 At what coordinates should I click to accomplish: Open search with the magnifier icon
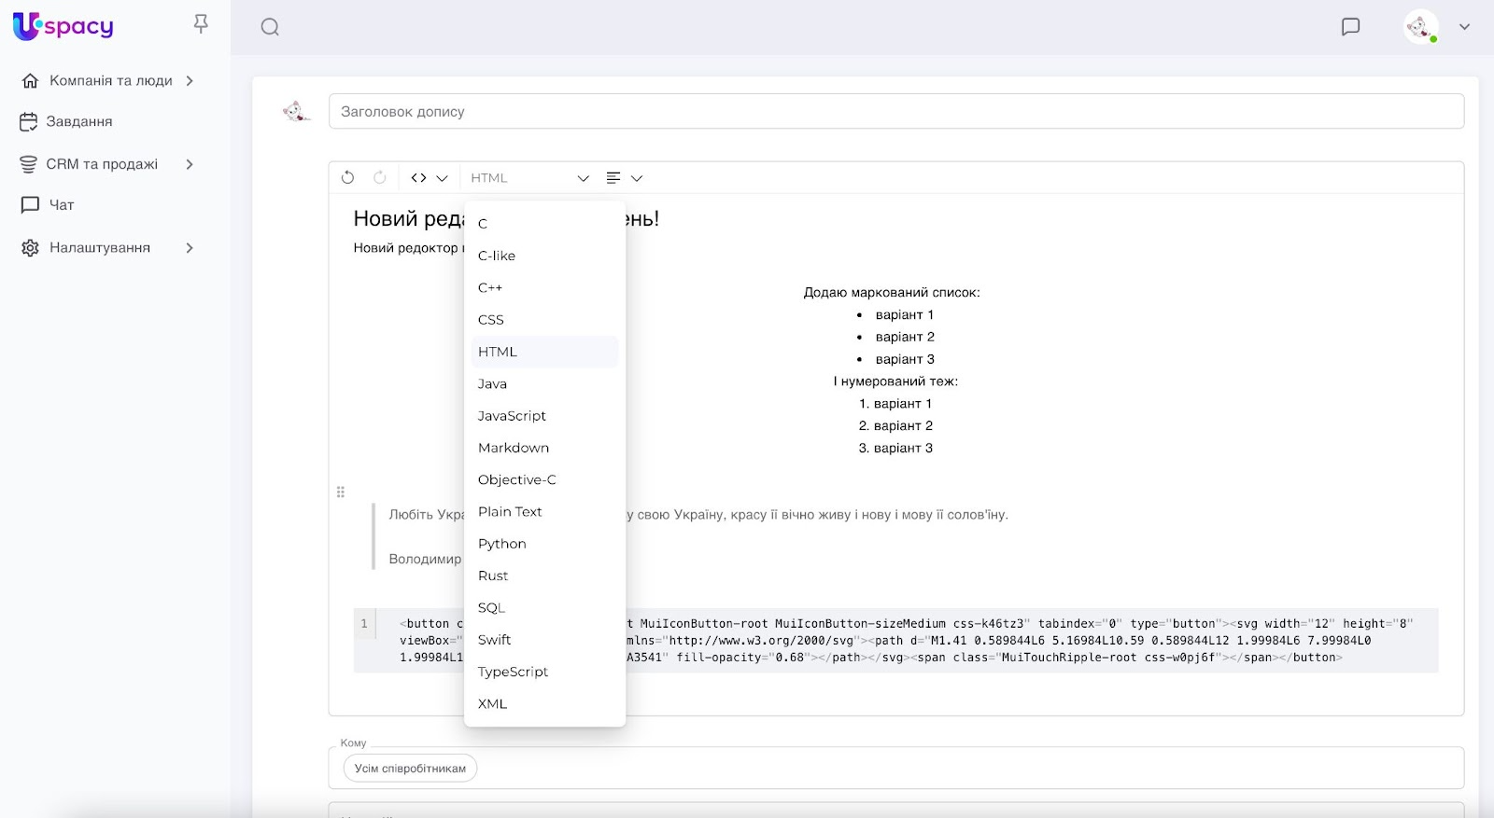click(270, 27)
